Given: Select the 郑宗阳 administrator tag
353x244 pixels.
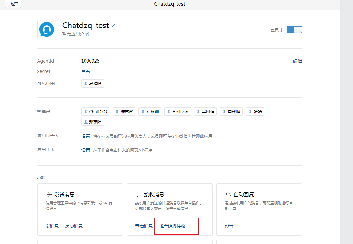Looking at the screenshot, I should pos(93,122).
